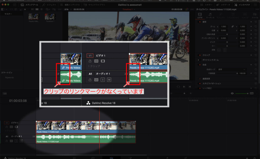Reset the 変形 section with its reset icon
The image size is (260, 159).
(256, 22)
